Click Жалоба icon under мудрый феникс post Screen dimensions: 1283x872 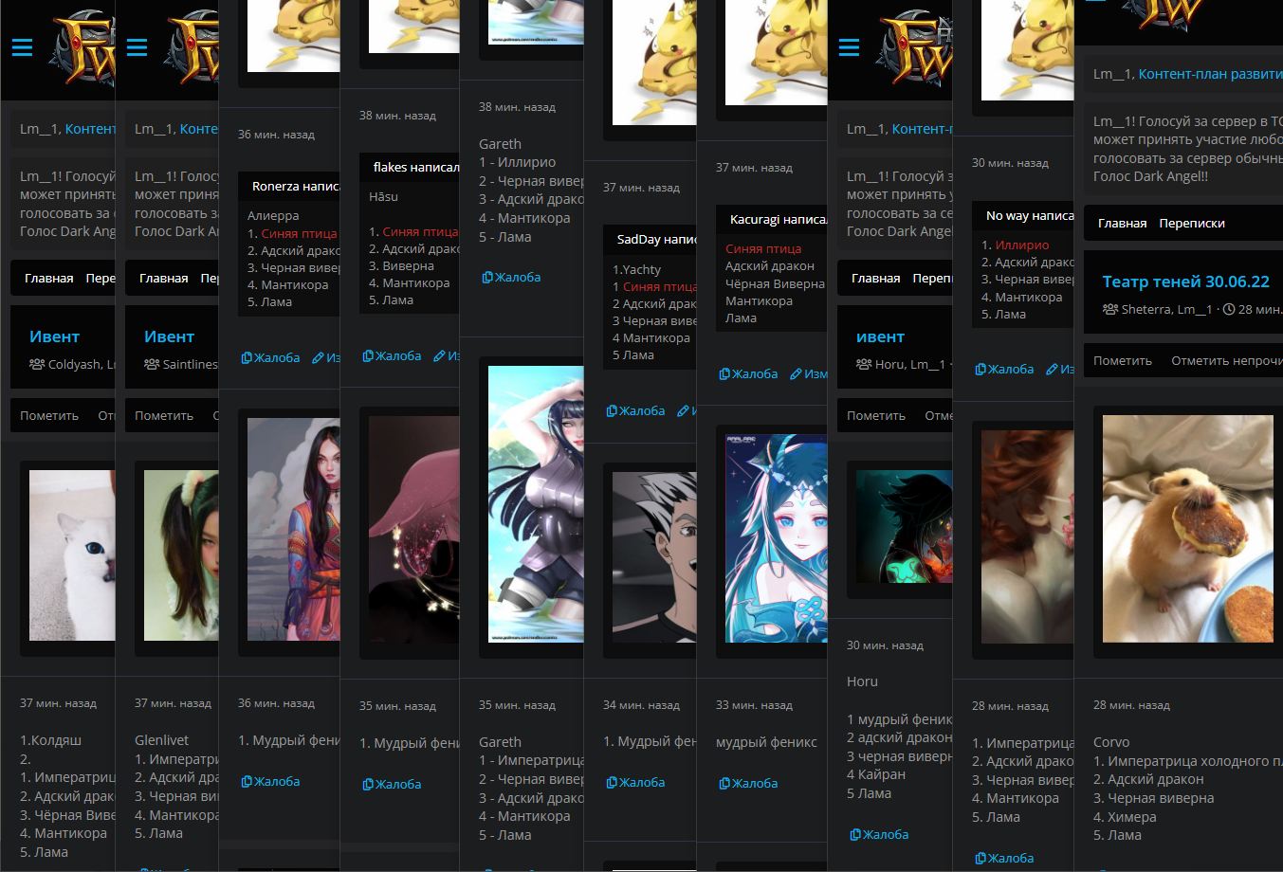[724, 783]
